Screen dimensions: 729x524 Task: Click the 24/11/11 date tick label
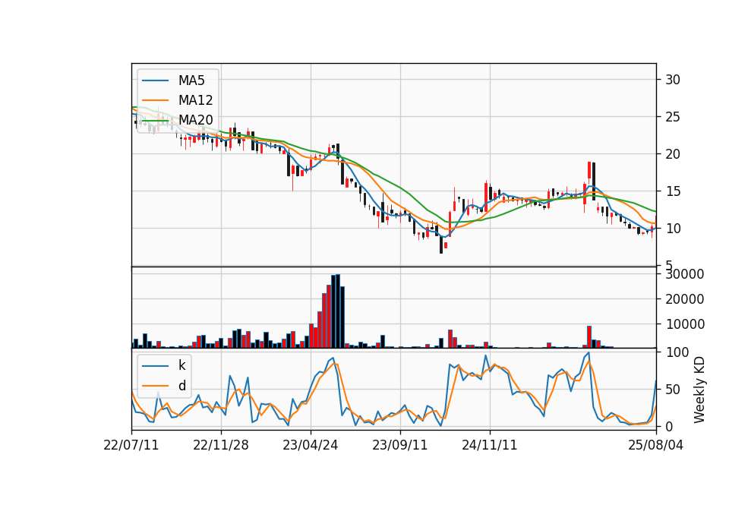click(490, 445)
